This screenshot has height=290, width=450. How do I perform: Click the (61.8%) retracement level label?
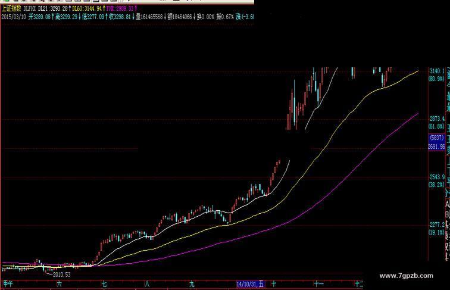click(436, 126)
